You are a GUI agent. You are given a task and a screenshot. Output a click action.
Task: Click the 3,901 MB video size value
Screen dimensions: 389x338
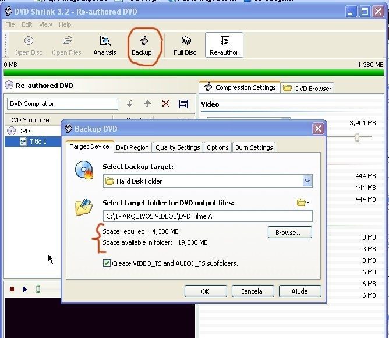[362, 123]
